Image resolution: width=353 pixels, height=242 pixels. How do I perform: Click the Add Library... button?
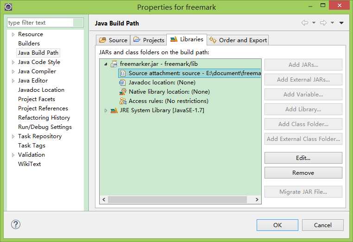pyautogui.click(x=303, y=109)
